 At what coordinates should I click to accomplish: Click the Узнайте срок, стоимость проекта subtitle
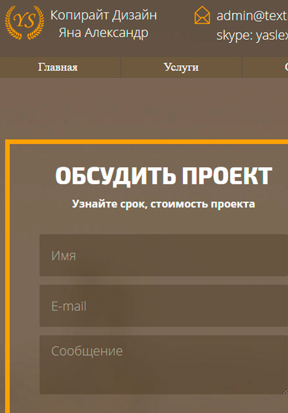pos(164,204)
